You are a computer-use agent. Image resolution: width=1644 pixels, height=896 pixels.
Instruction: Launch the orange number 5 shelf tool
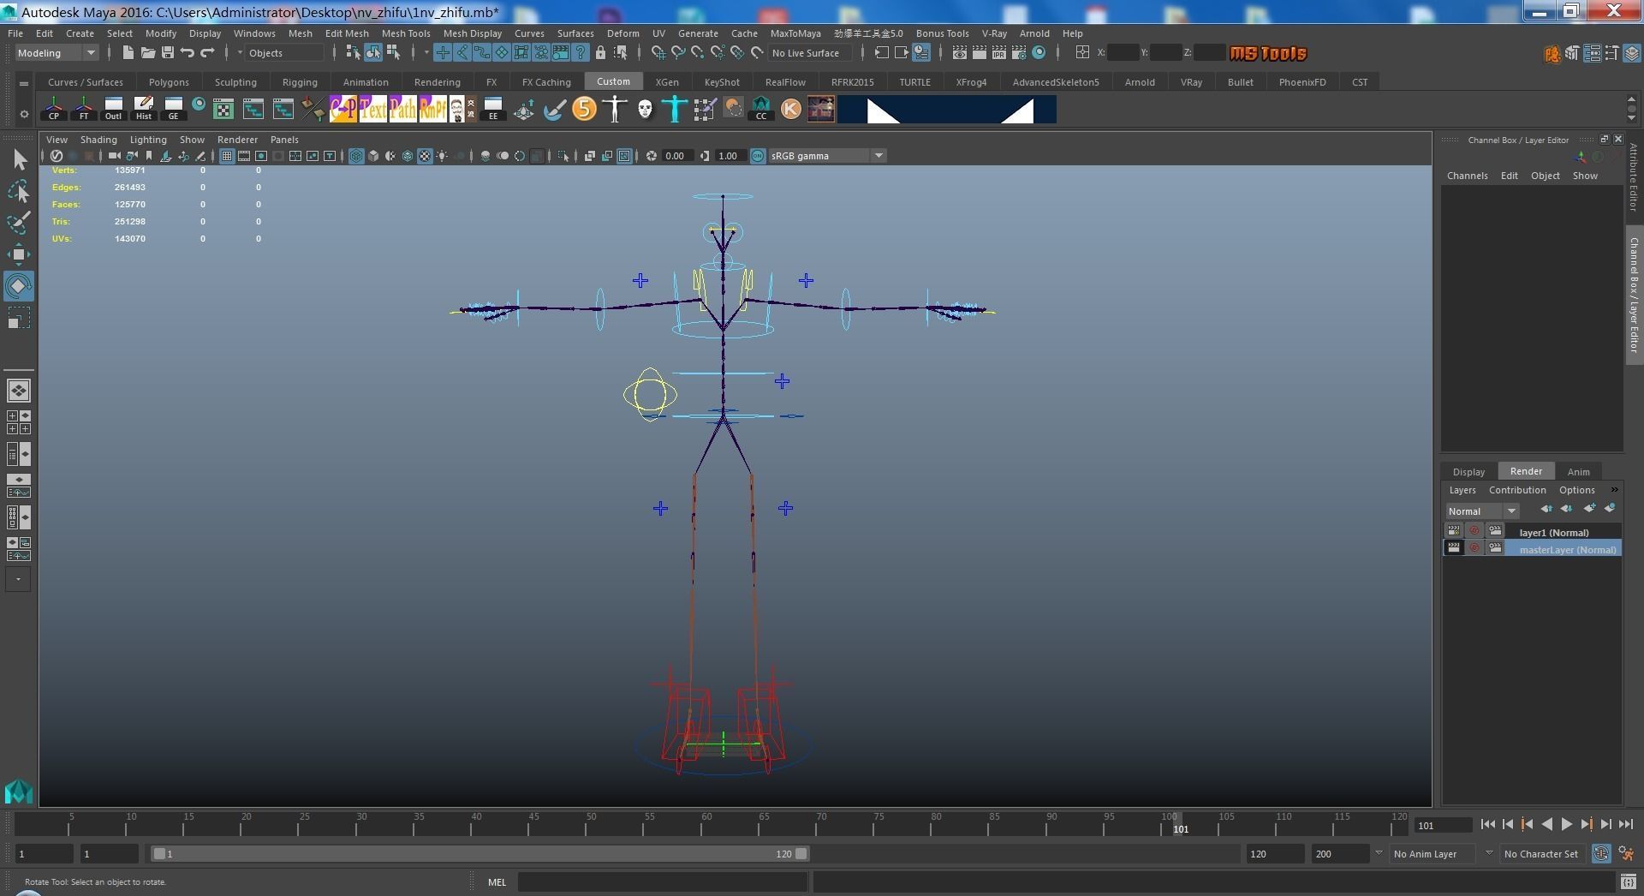click(584, 110)
